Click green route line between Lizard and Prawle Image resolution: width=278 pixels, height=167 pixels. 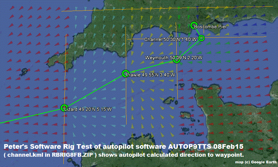point(95,90)
